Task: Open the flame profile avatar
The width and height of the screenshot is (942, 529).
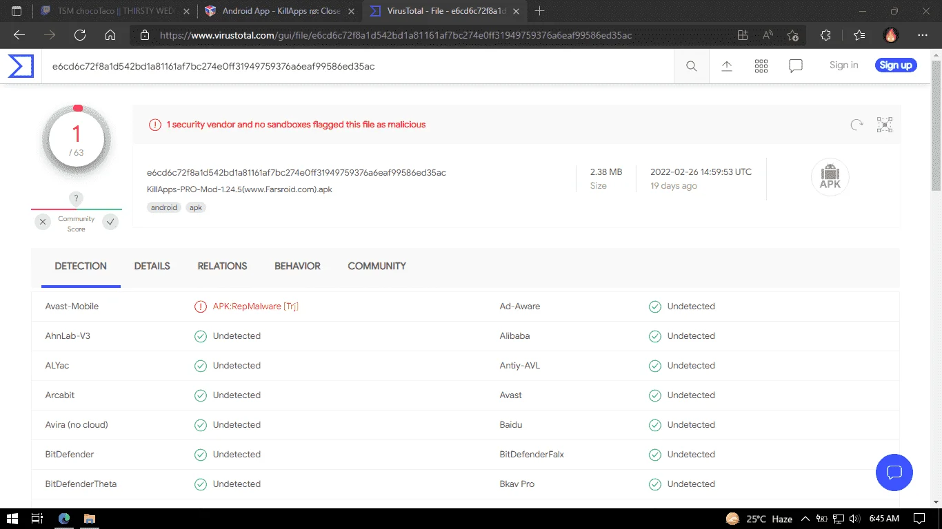Action: pyautogui.click(x=891, y=35)
